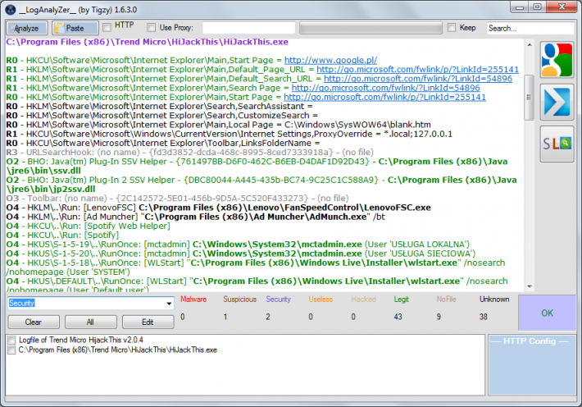Maximize the LogAnalyzer window
This screenshot has width=582, height=407.
point(537,7)
